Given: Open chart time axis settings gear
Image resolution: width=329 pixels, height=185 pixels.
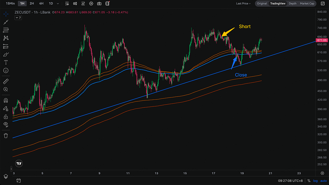Looking at the screenshot, I should coord(322,173).
